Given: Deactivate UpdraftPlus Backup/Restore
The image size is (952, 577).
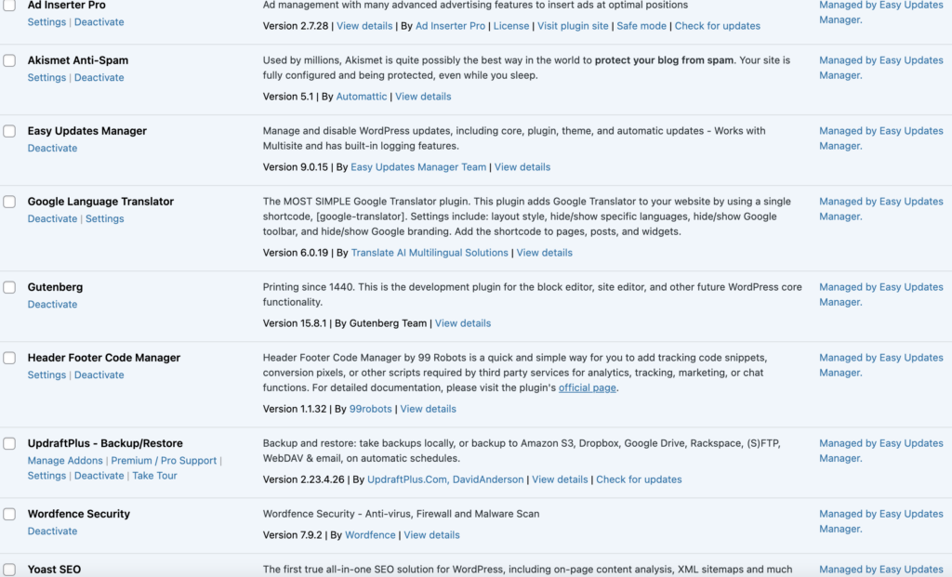Looking at the screenshot, I should point(99,476).
